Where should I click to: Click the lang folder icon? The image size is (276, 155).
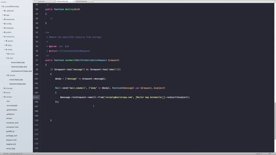point(6,45)
